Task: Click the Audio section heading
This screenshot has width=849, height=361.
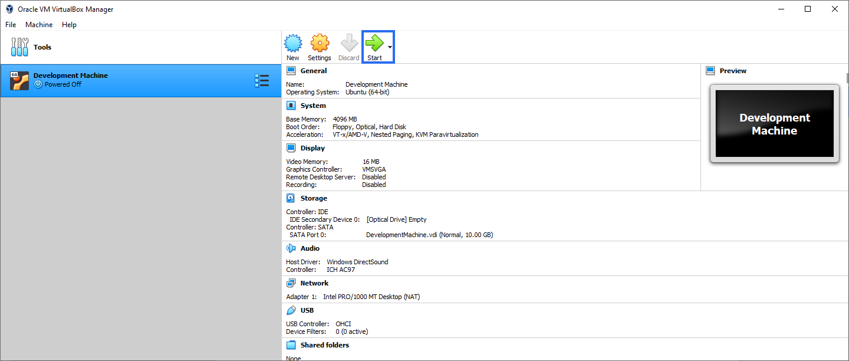Action: click(310, 248)
